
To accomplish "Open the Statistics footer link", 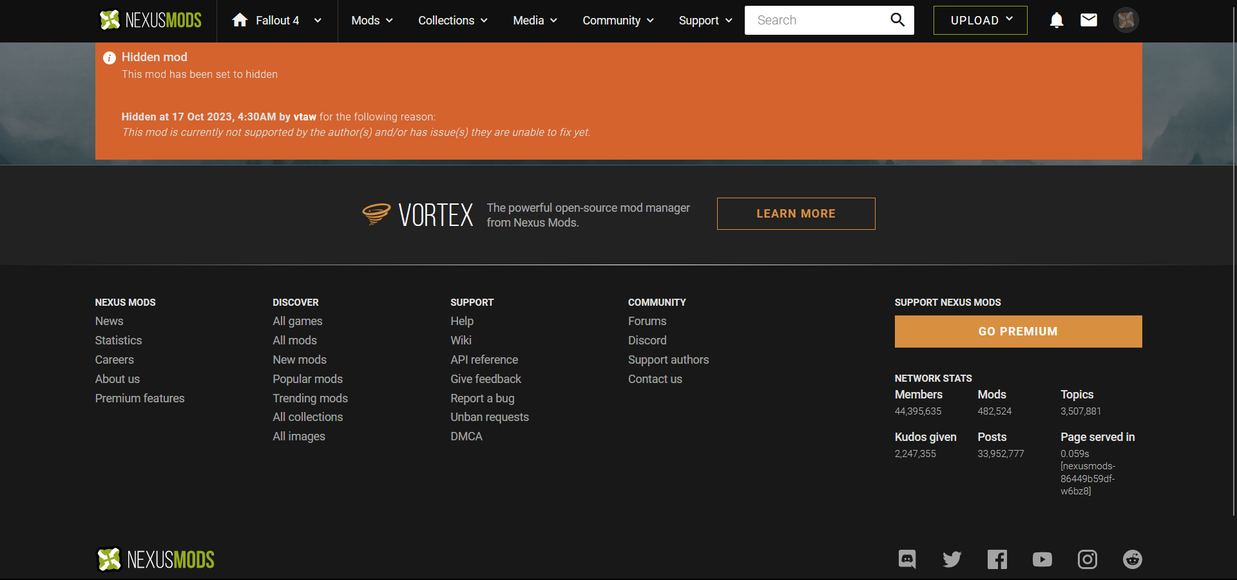I will tap(119, 341).
